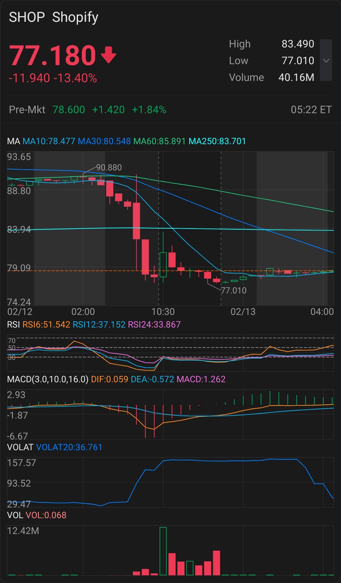Tap the pre-market percent +1.84%

[149, 110]
